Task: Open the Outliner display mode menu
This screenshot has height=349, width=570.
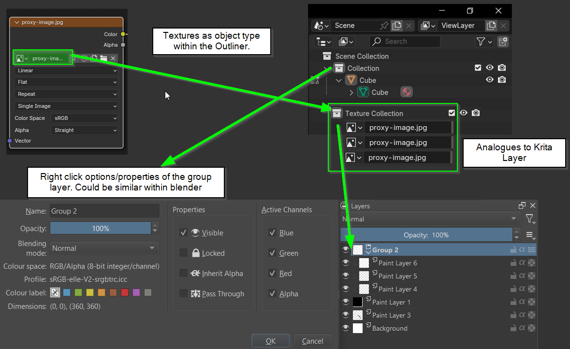Action: (323, 42)
